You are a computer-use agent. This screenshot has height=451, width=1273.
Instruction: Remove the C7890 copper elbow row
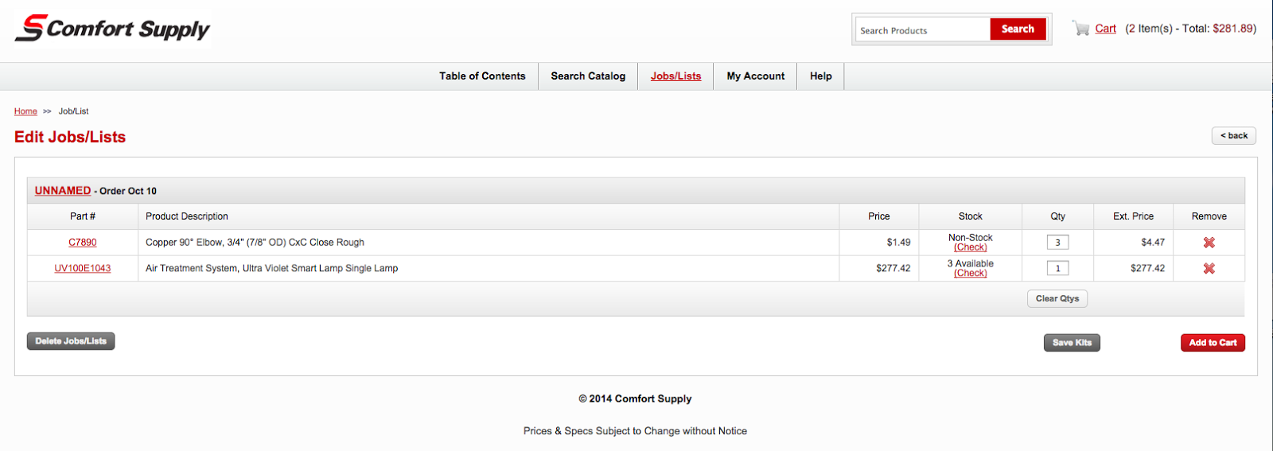[x=1209, y=243]
